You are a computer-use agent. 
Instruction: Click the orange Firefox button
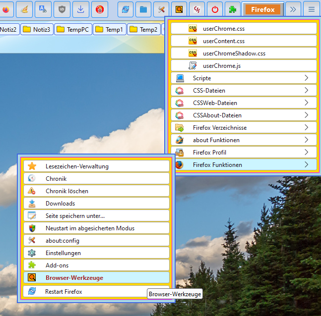pos(262,9)
